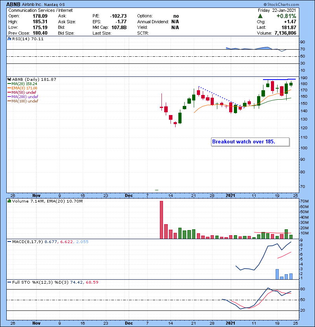Click the 'RSI(14) 70.11' indicator label
Screen dimensions: 315x327
click(28, 39)
